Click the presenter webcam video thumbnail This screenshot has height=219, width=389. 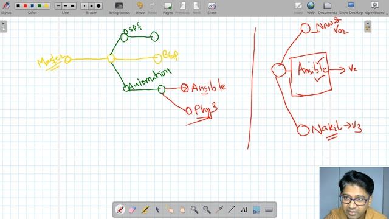(354, 193)
